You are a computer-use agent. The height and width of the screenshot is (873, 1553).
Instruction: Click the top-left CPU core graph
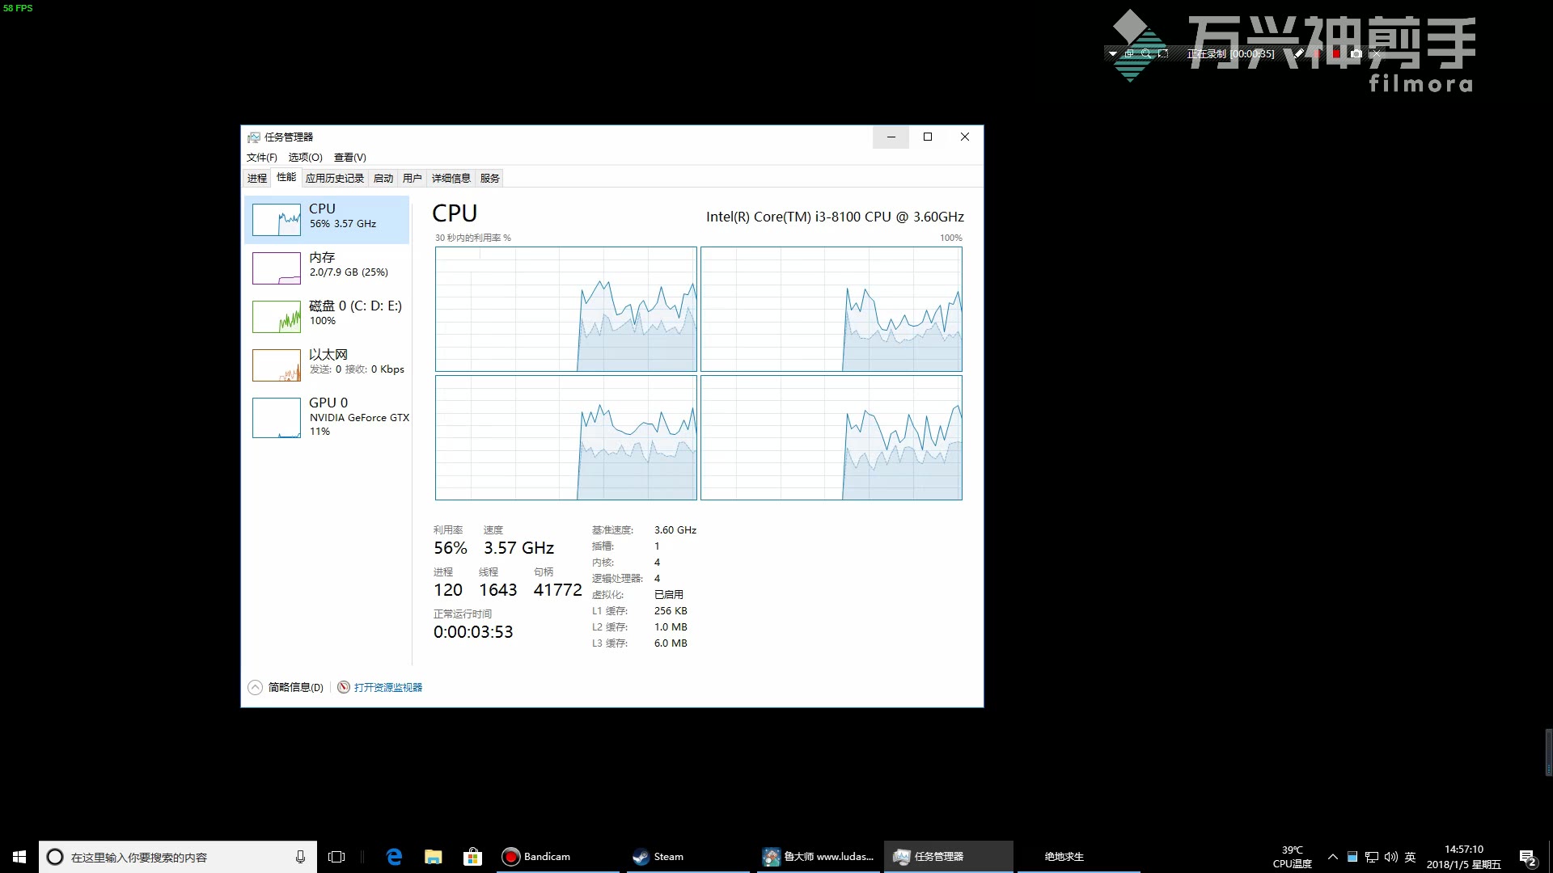[566, 310]
